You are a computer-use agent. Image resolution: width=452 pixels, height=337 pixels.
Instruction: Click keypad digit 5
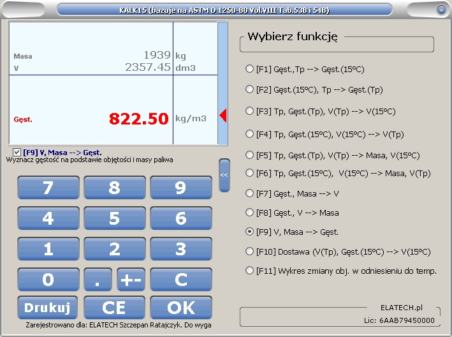[x=115, y=218]
